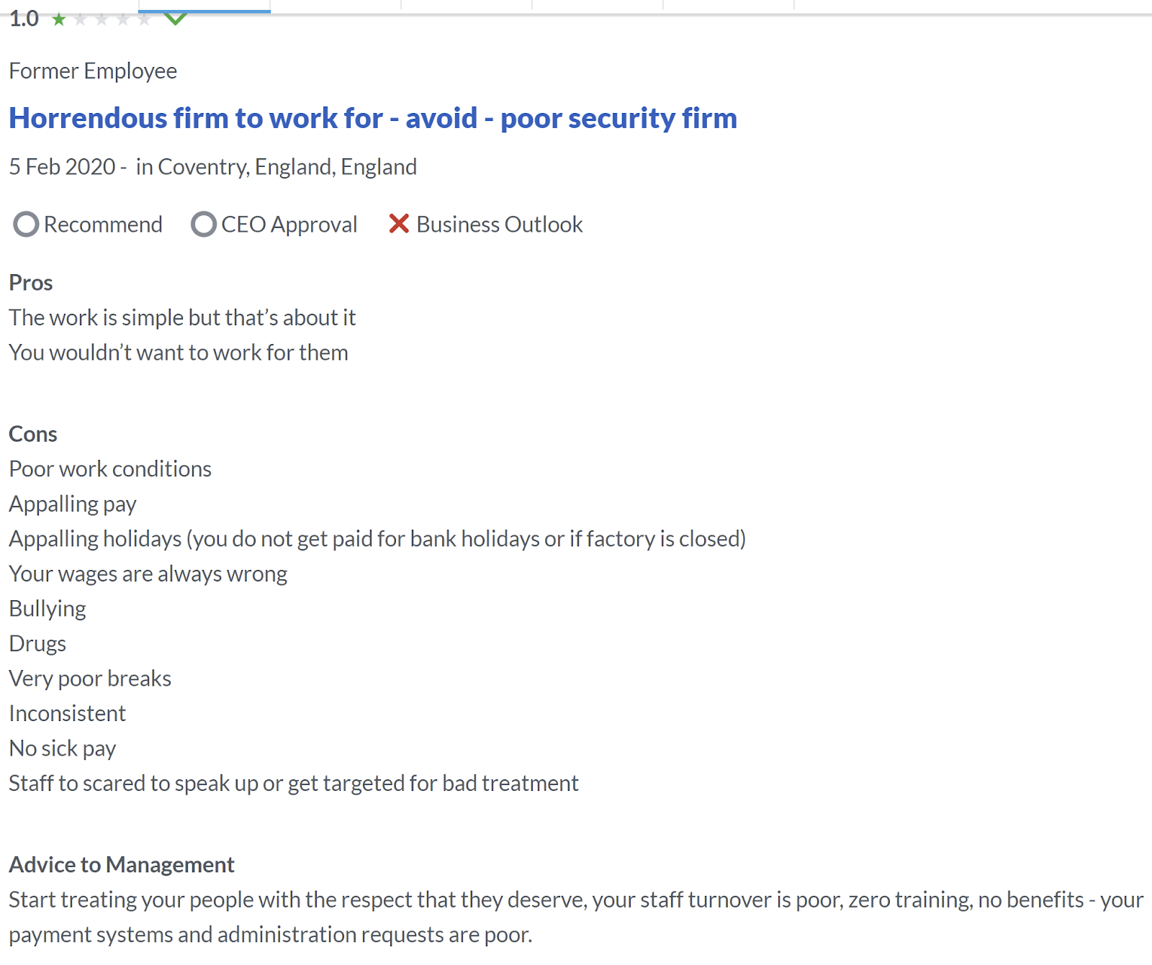The height and width of the screenshot is (965, 1152).
Task: Click the filled green first star
Action: point(59,19)
